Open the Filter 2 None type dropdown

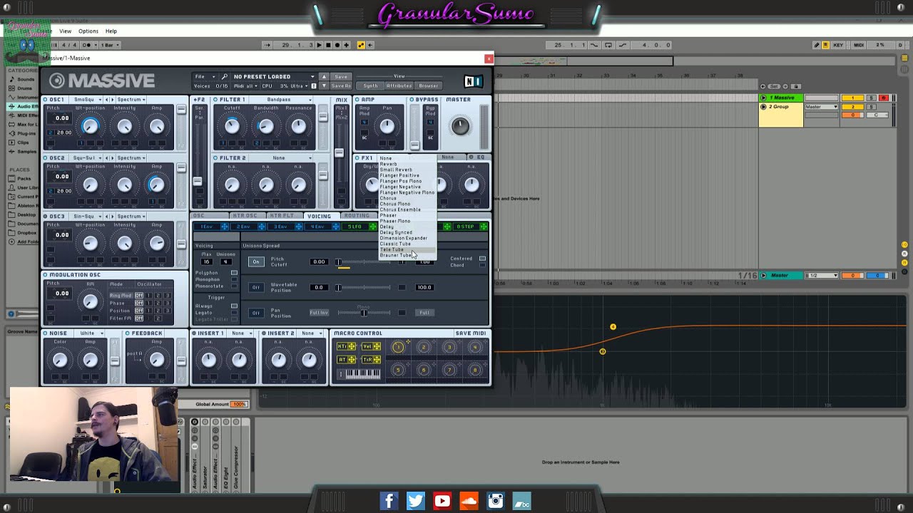pos(282,158)
